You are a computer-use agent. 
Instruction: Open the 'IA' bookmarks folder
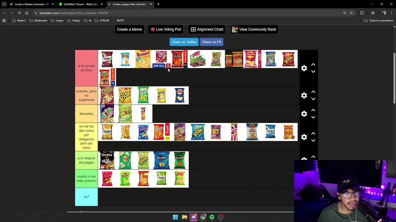pyautogui.click(x=88, y=21)
